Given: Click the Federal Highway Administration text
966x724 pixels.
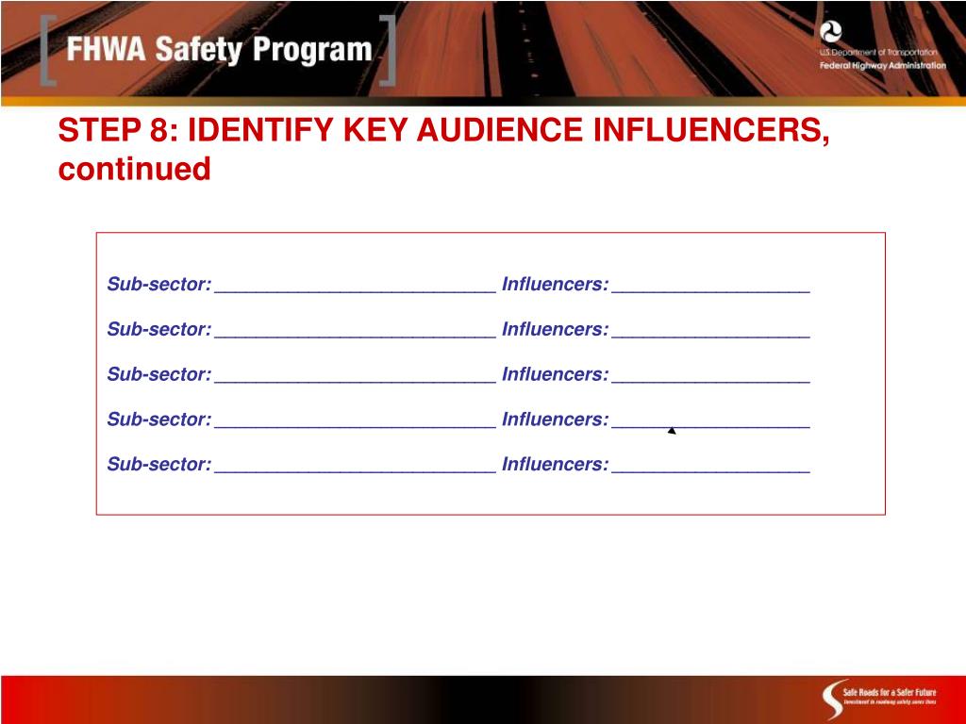Looking at the screenshot, I should click(x=882, y=65).
